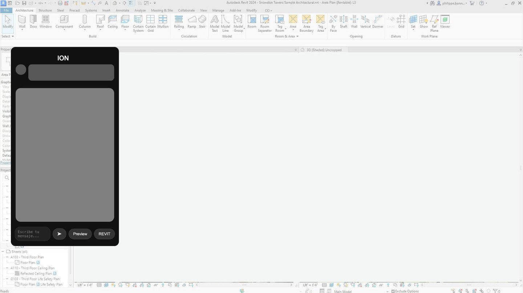Collapse the A103 - Third Floor Plan node
This screenshot has height=293, width=523.
pyautogui.click(x=7, y=257)
